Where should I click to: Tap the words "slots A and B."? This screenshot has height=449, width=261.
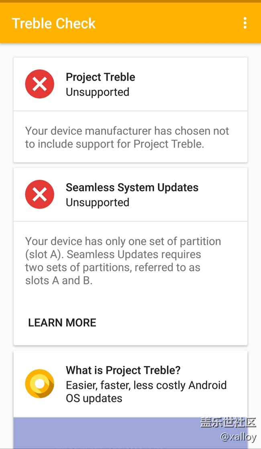59,280
